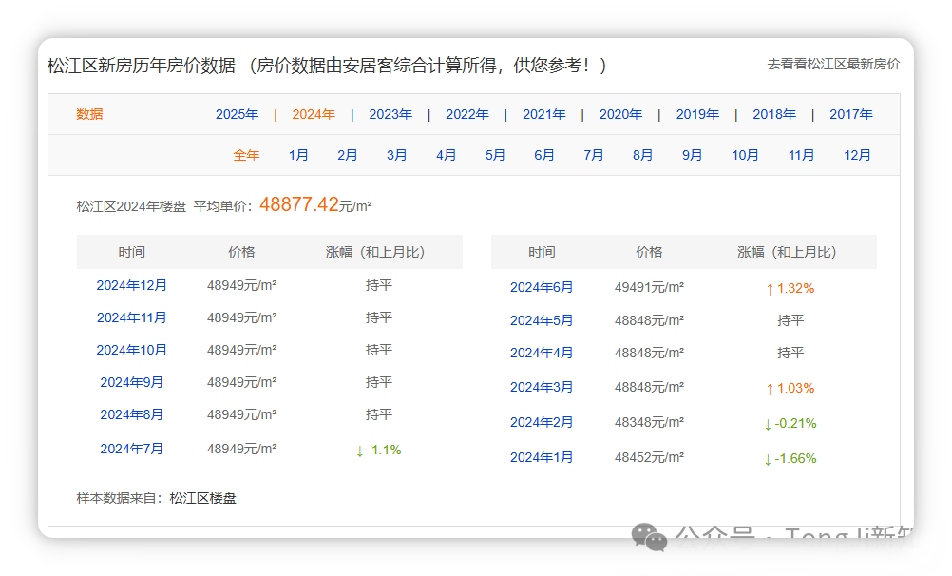Open the 2024年8月 row link
Image resolution: width=952 pixels, height=576 pixels.
[131, 414]
